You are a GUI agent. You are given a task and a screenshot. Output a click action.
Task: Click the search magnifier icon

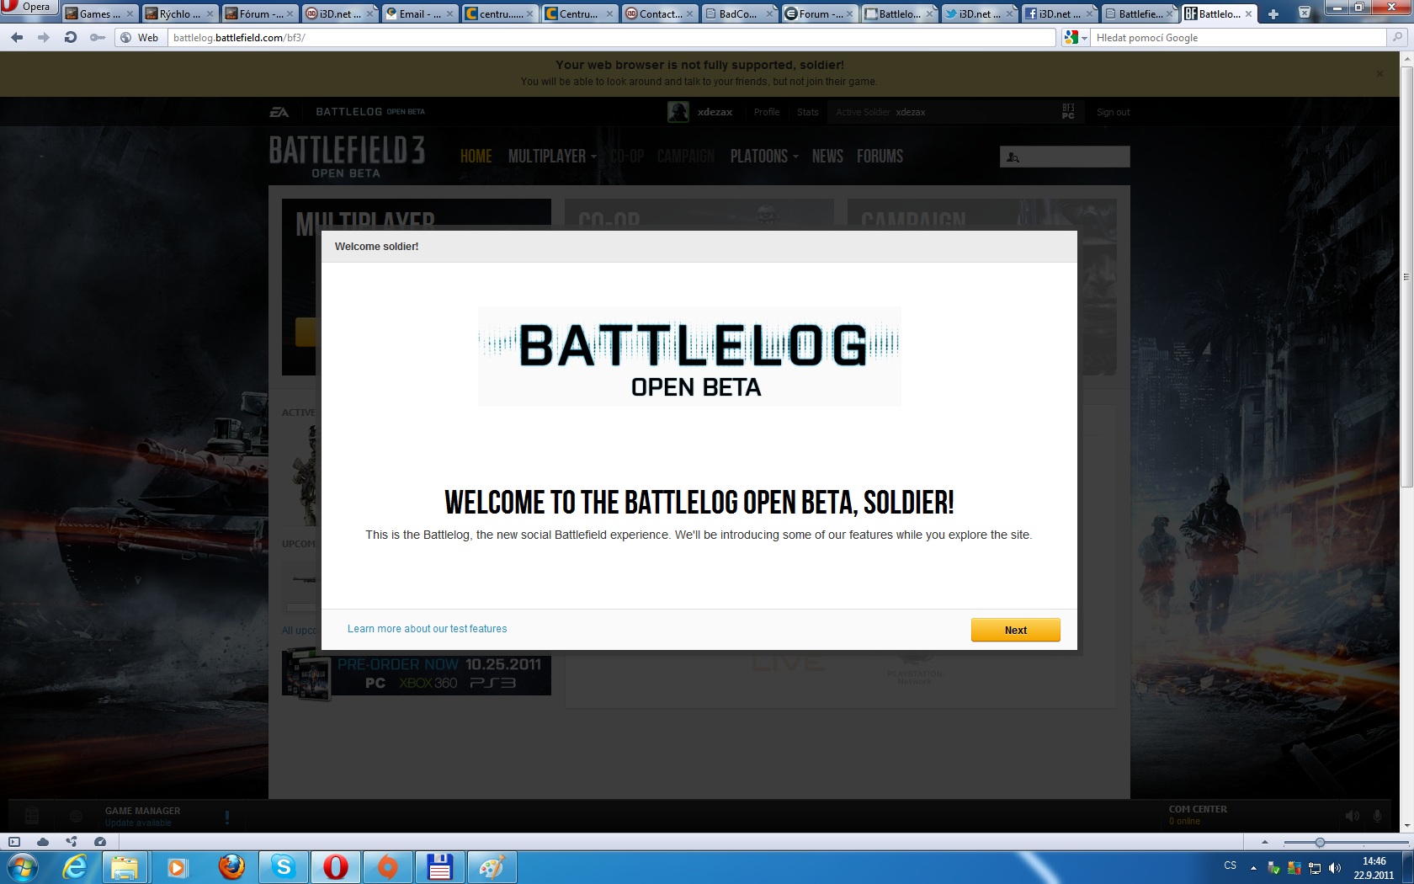1396,37
